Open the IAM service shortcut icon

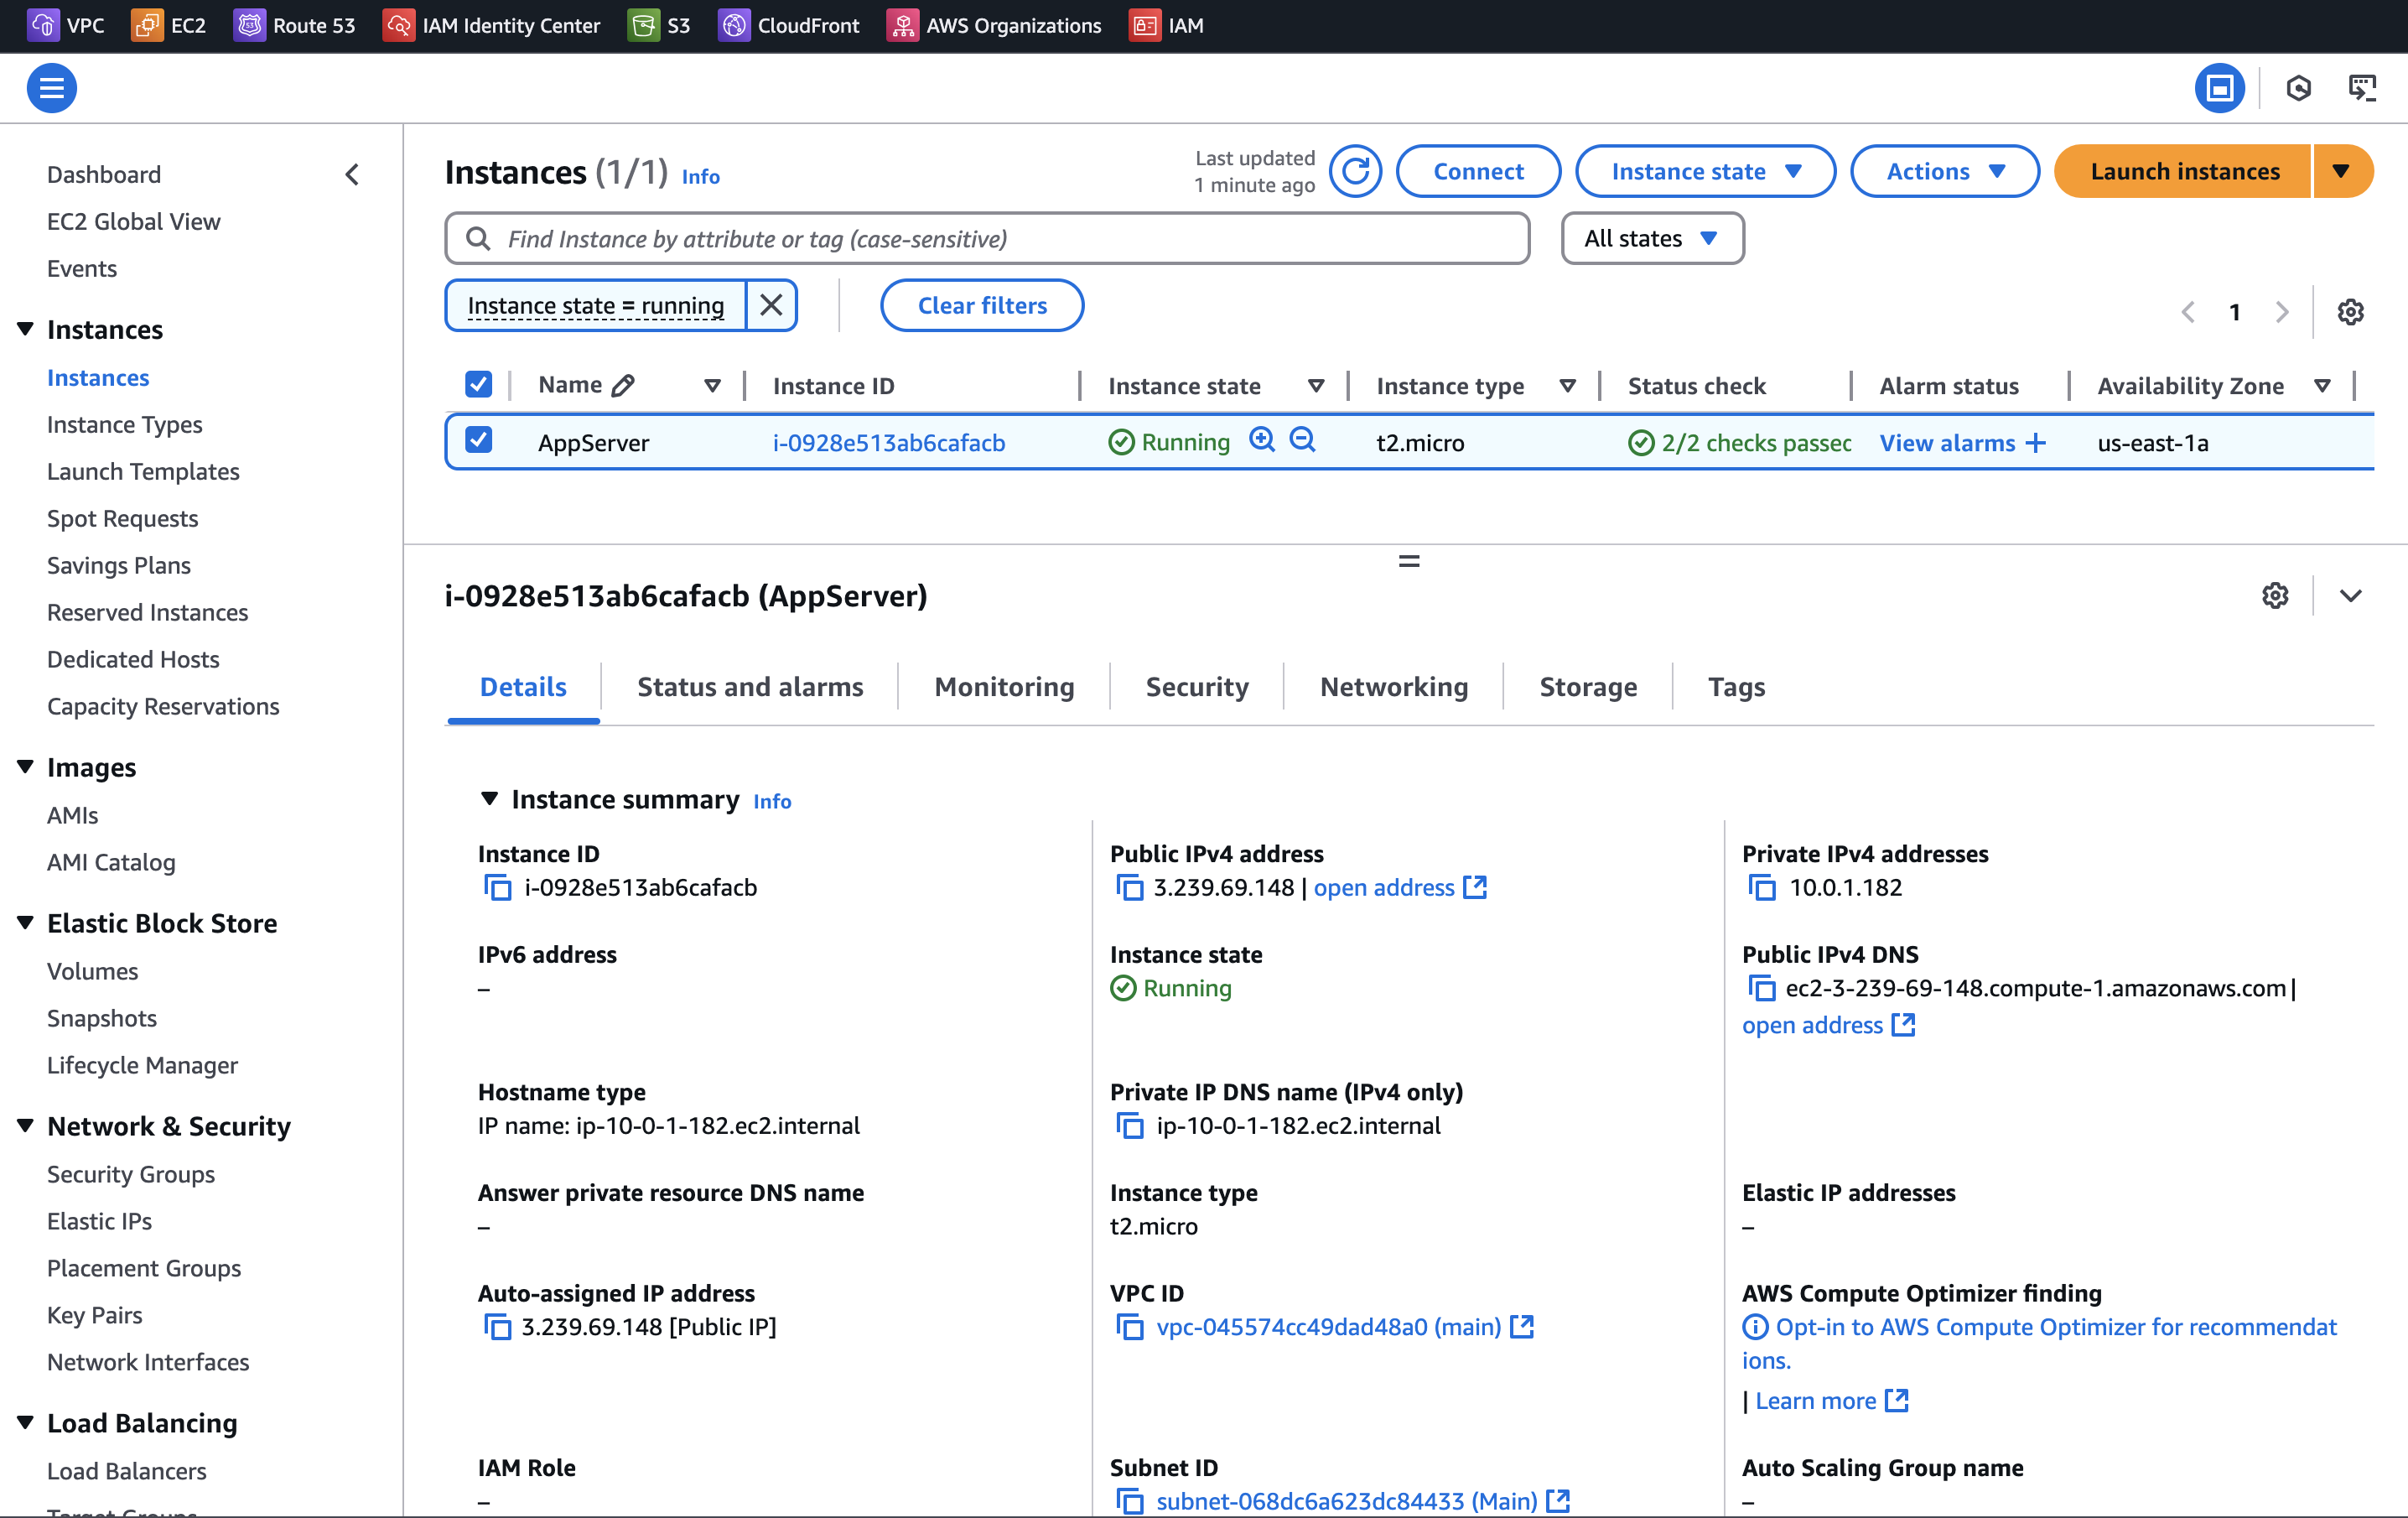click(x=1145, y=25)
